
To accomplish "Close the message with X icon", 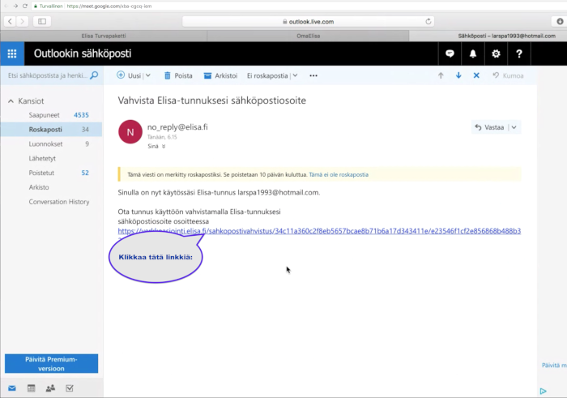I will (x=476, y=75).
